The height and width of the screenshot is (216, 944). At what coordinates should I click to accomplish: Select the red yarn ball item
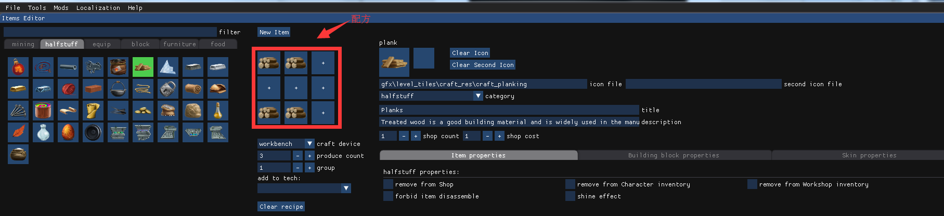tap(68, 89)
